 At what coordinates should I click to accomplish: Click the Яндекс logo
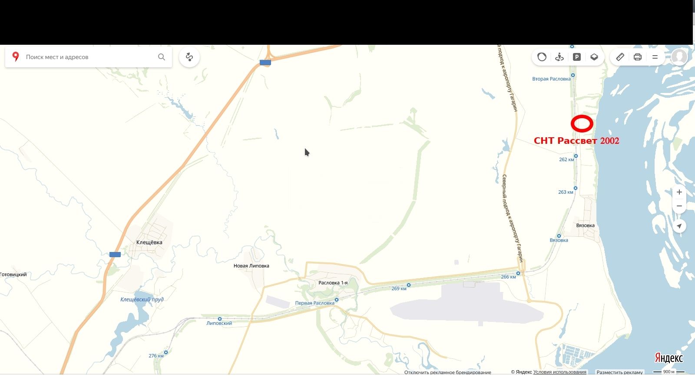[669, 358]
